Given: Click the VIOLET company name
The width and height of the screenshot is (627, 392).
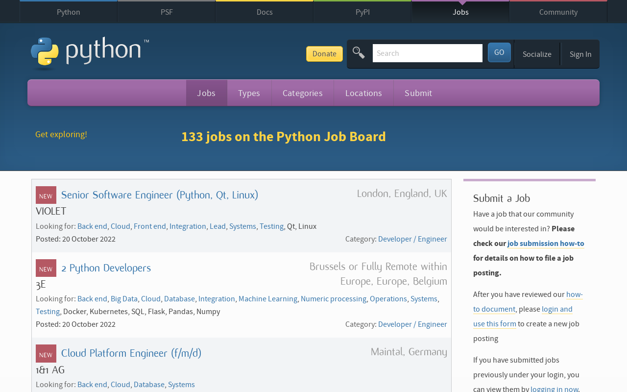Looking at the screenshot, I should 51,211.
